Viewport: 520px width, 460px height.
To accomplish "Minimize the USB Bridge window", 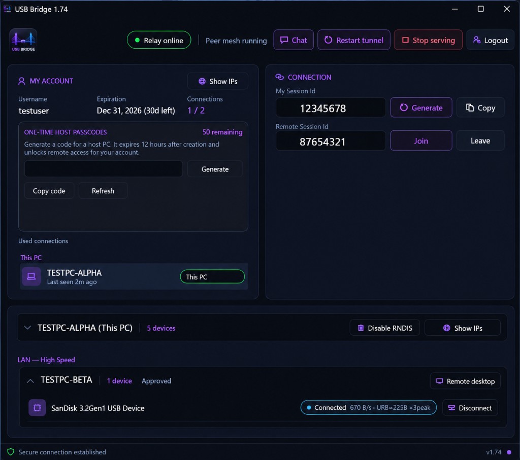I will click(454, 9).
